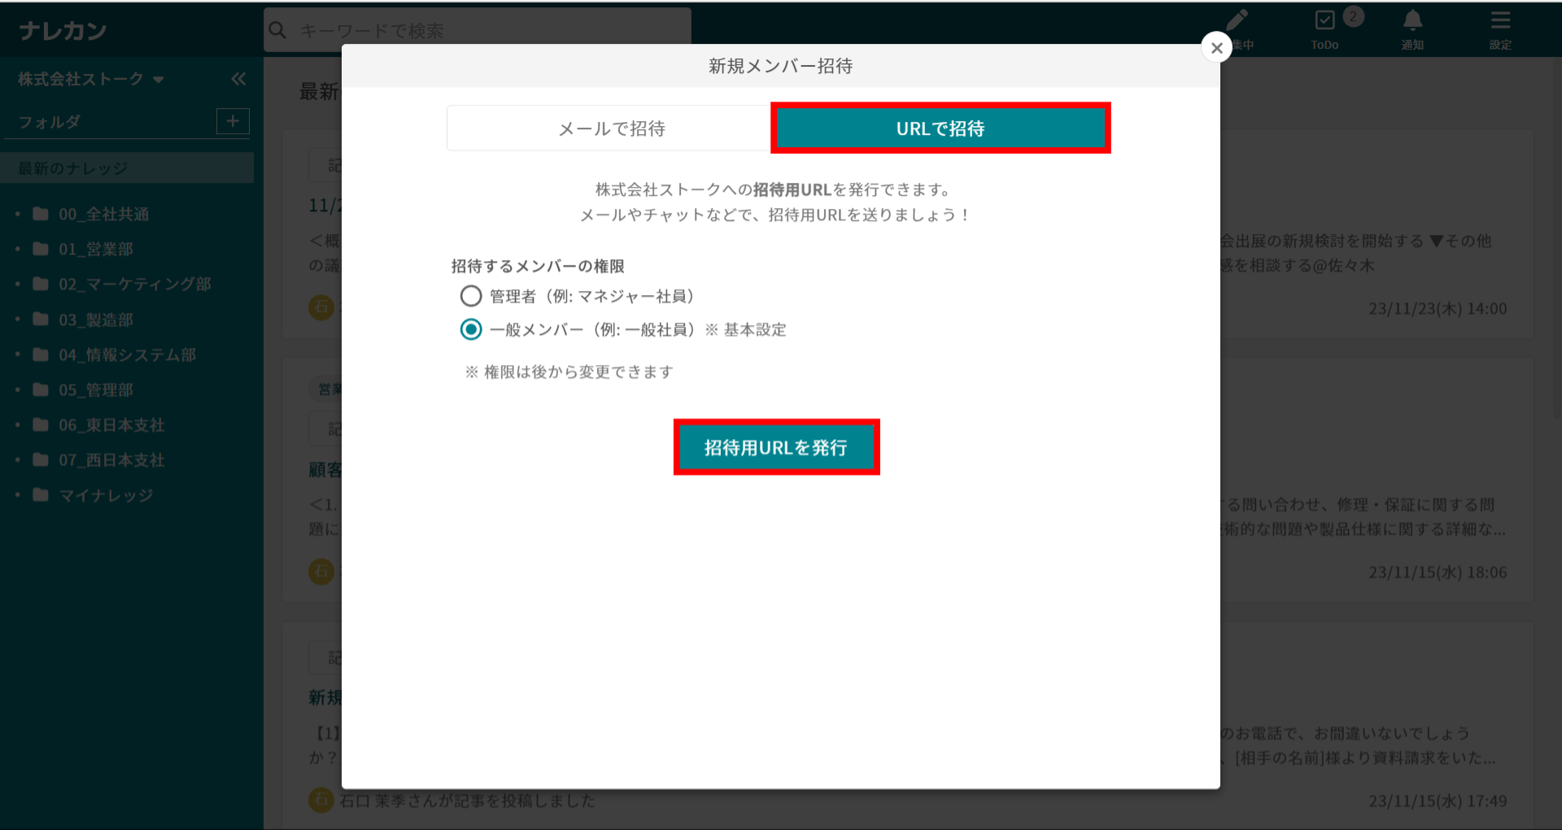Collapse sidebar with double chevron icon
The image size is (1562, 830).
pos(238,79)
